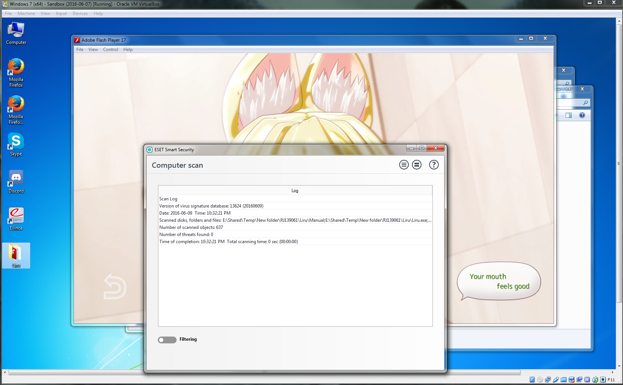Open VirtualBox Help menu
The image size is (623, 385).
pos(98,14)
